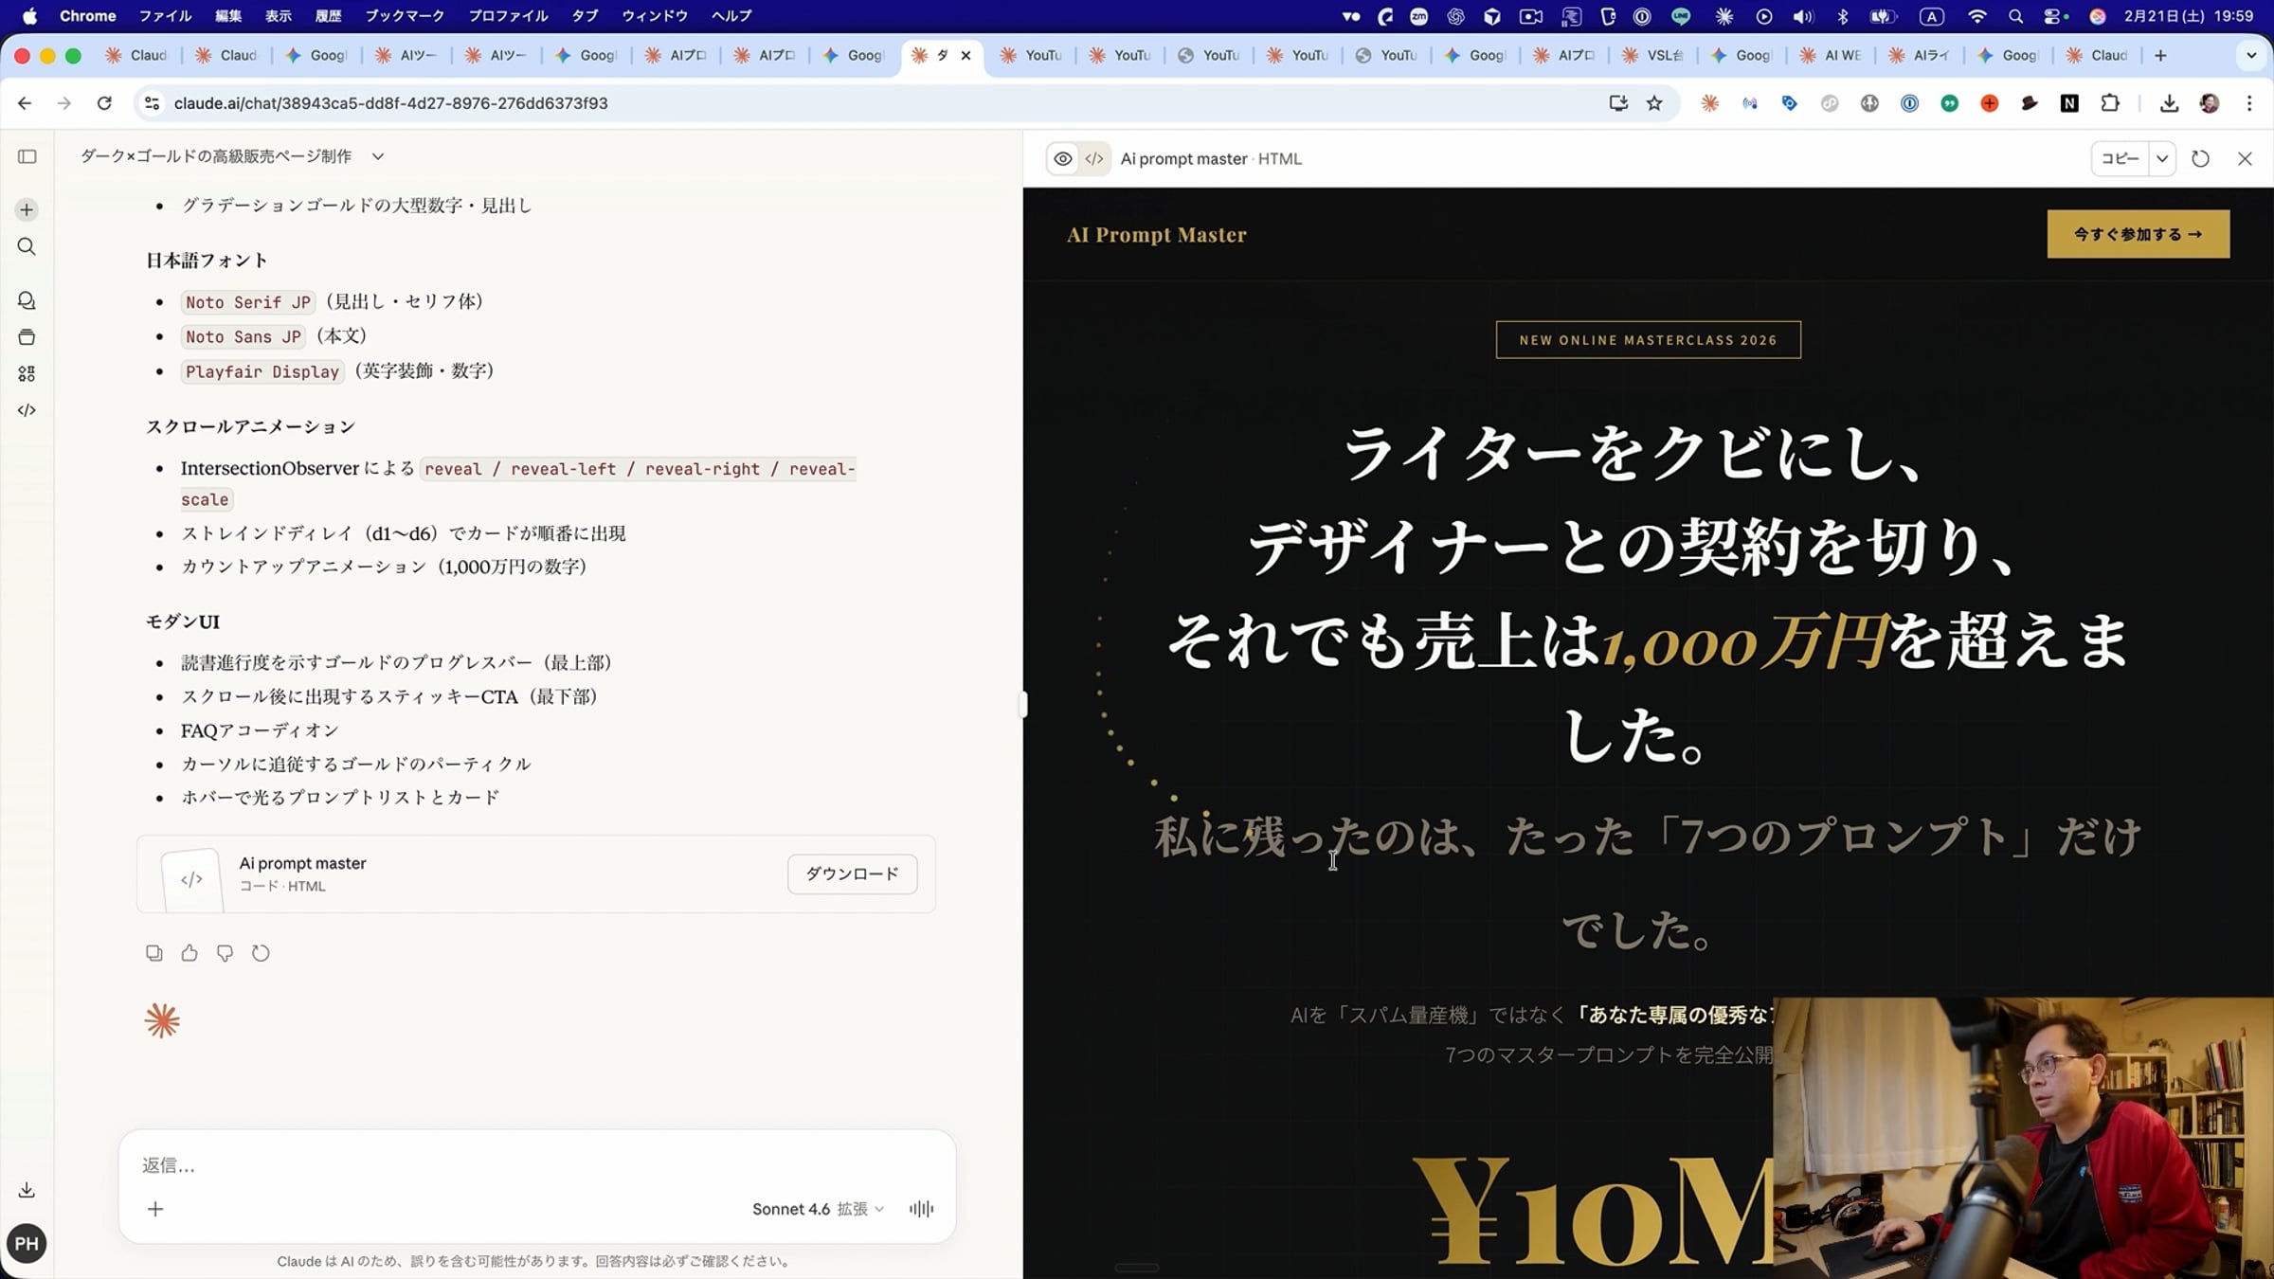
Task: Expand the arrow next to コピー button
Action: click(2162, 159)
